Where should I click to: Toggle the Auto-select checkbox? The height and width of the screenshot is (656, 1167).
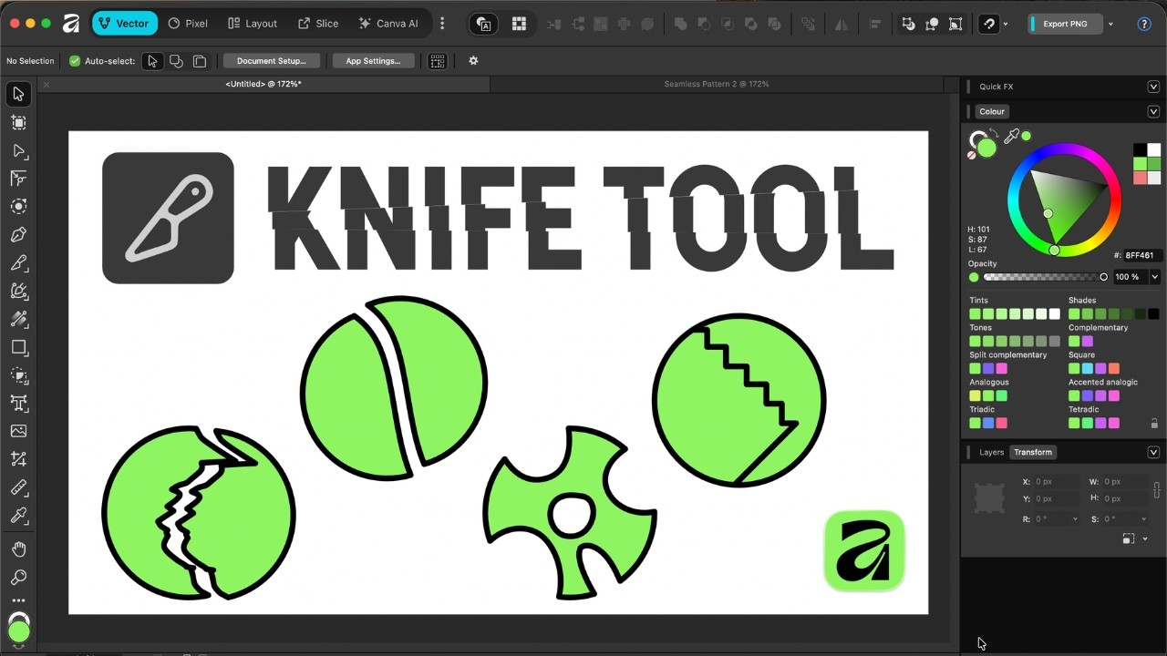coord(75,61)
